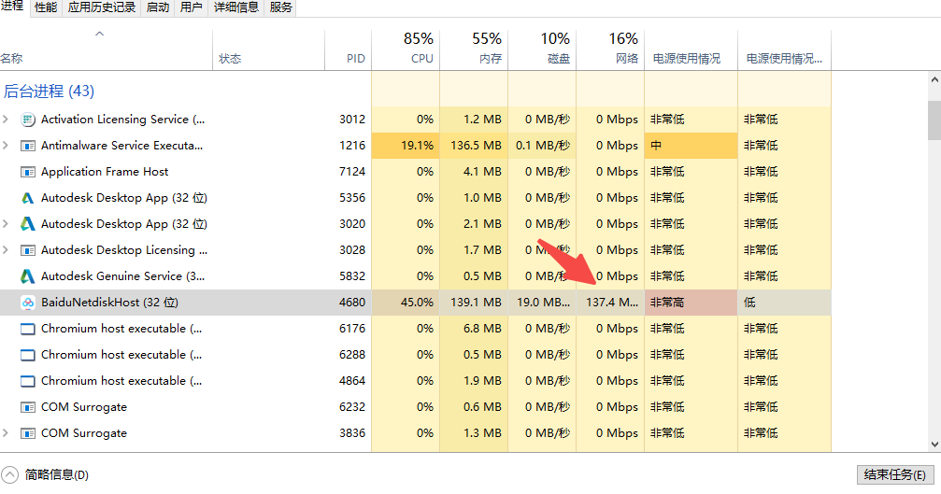Click the Application Frame Host icon
The image size is (941, 494).
pos(27,172)
